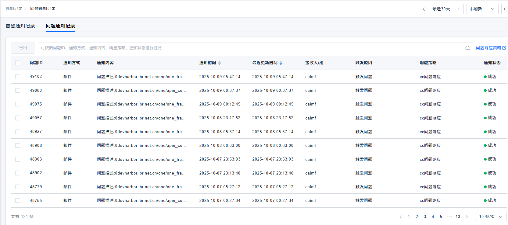
Task: Open the 10 条/页 page size dropdown
Action: 491,217
